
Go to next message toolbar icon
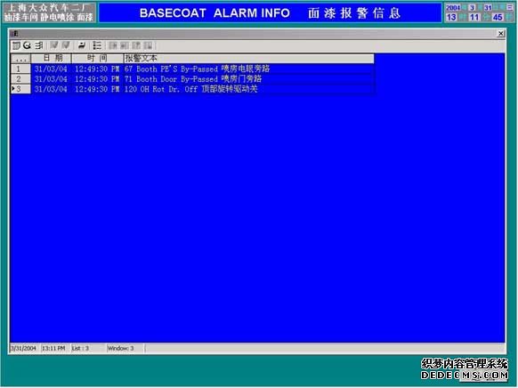[136, 45]
